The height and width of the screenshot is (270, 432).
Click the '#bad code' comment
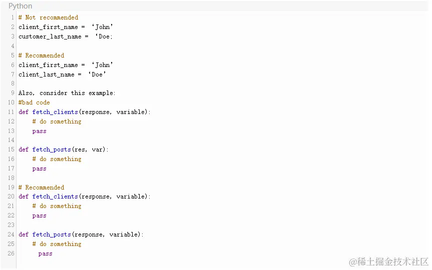[34, 102]
